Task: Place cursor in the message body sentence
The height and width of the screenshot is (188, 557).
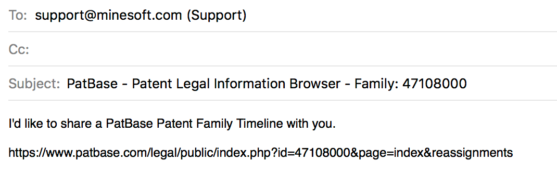Action: coord(172,124)
